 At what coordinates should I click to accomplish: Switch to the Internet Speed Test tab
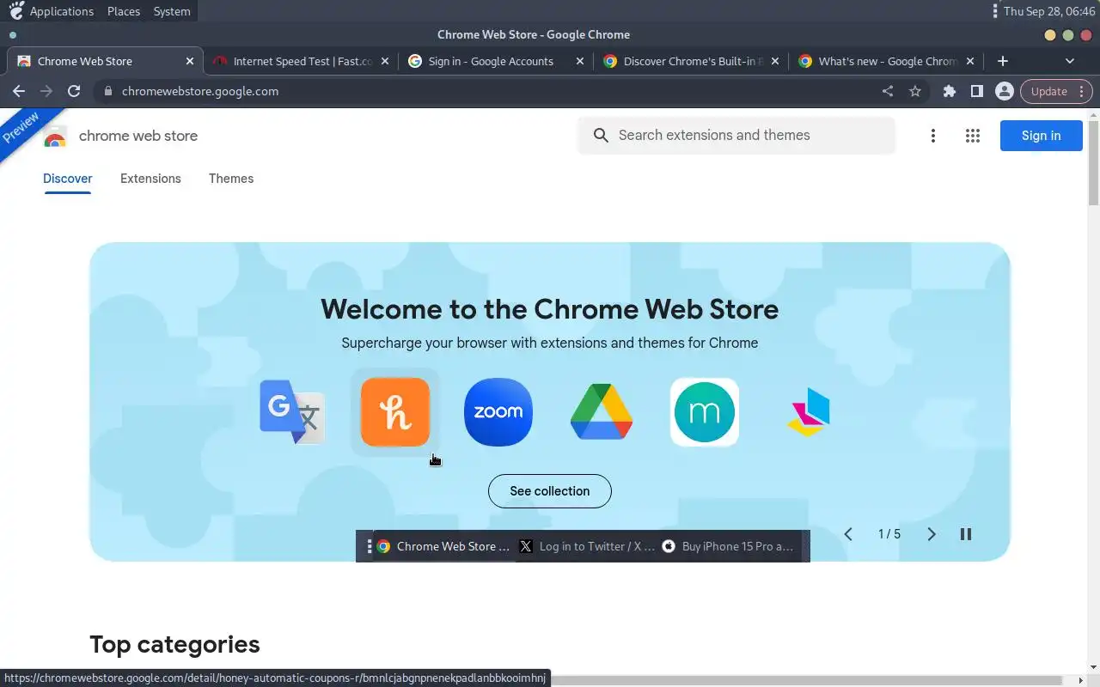click(x=301, y=61)
